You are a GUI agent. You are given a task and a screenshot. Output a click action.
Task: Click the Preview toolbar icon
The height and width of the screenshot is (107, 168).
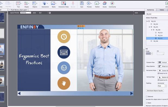[x=89, y=4]
